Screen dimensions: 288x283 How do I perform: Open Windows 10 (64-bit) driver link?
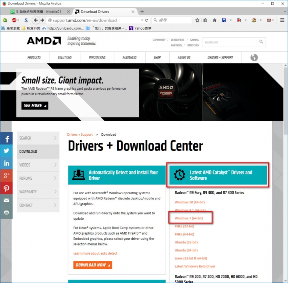190,202
